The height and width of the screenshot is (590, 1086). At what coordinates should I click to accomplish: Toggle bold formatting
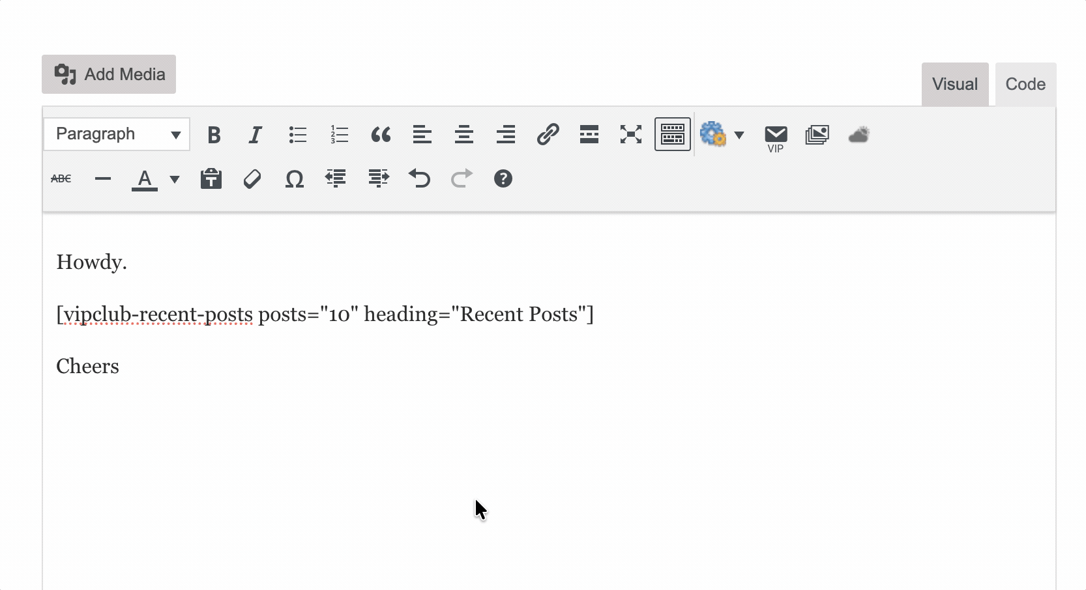(x=214, y=134)
